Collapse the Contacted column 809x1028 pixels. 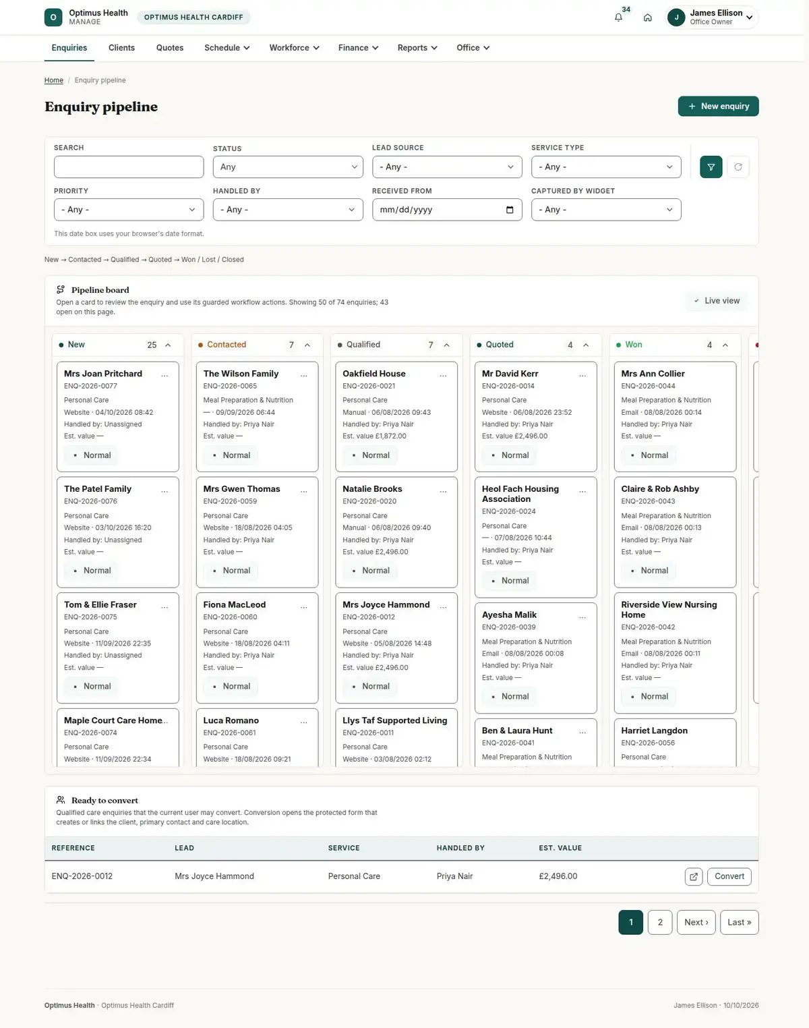pyautogui.click(x=307, y=345)
